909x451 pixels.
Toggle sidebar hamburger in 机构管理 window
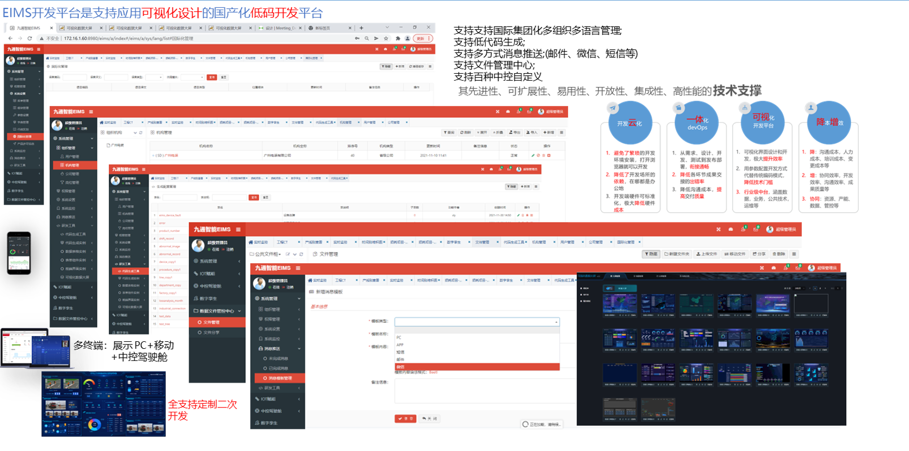point(91,112)
